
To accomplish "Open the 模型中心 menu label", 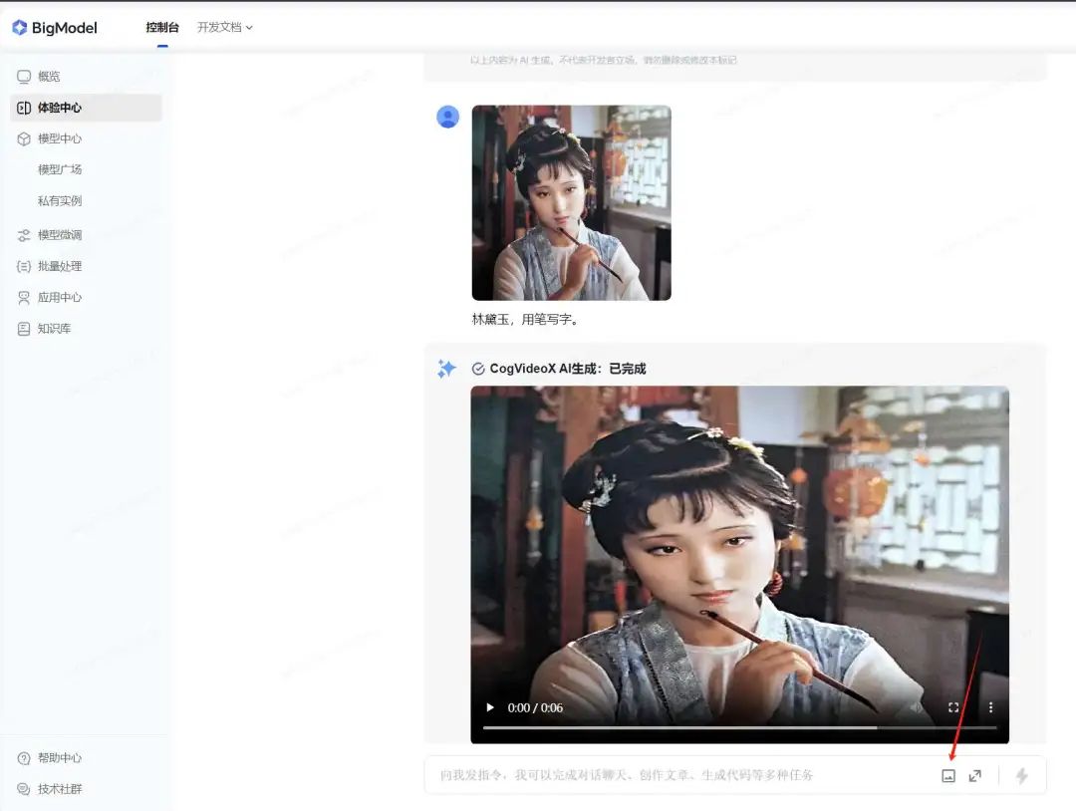I will click(x=60, y=138).
